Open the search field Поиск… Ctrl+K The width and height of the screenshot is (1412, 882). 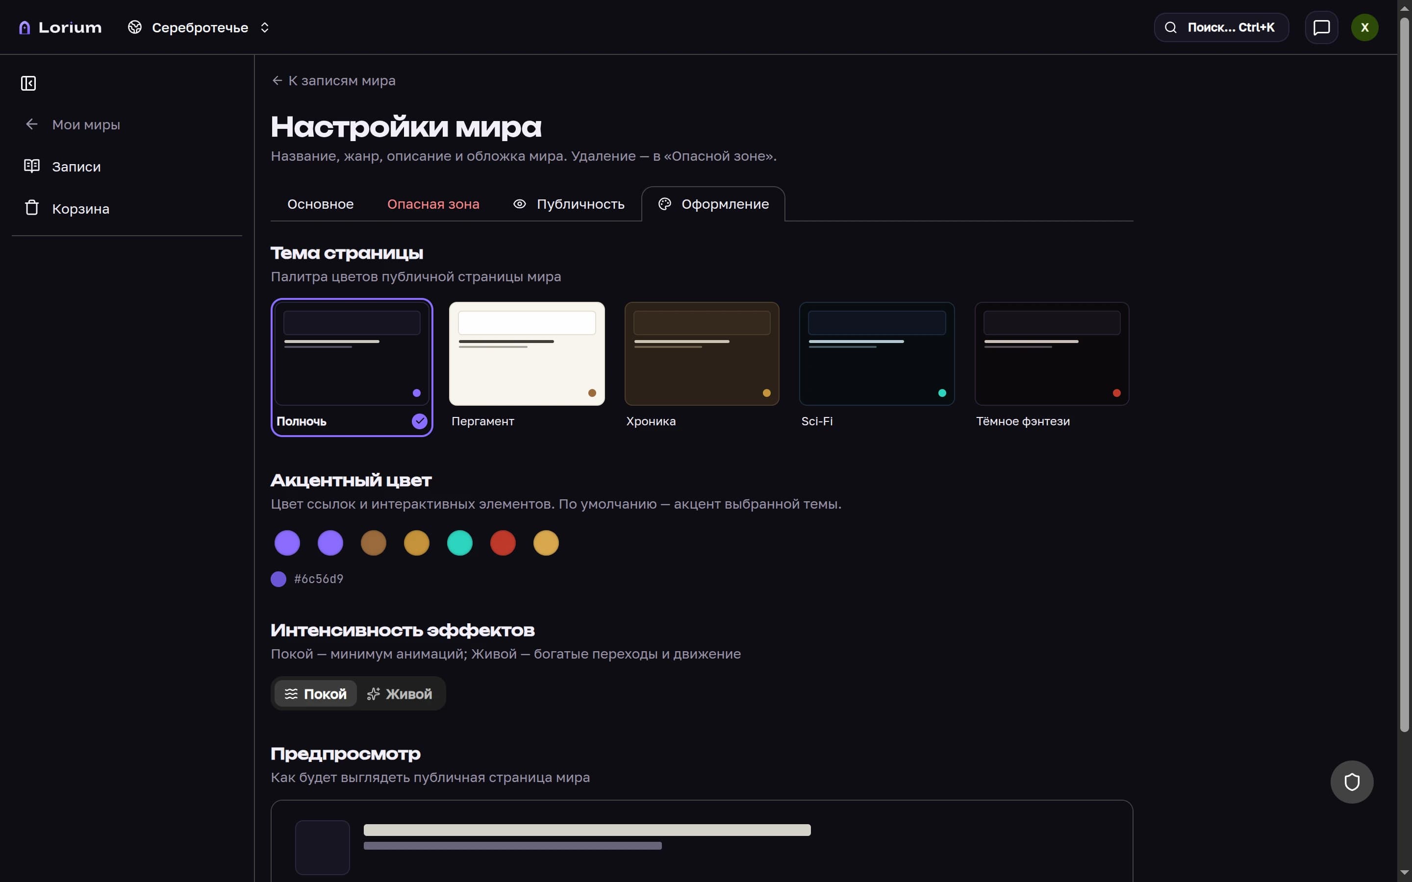(x=1221, y=27)
